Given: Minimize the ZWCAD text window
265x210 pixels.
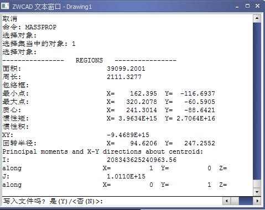Looking at the screenshot, I should click(237, 7).
